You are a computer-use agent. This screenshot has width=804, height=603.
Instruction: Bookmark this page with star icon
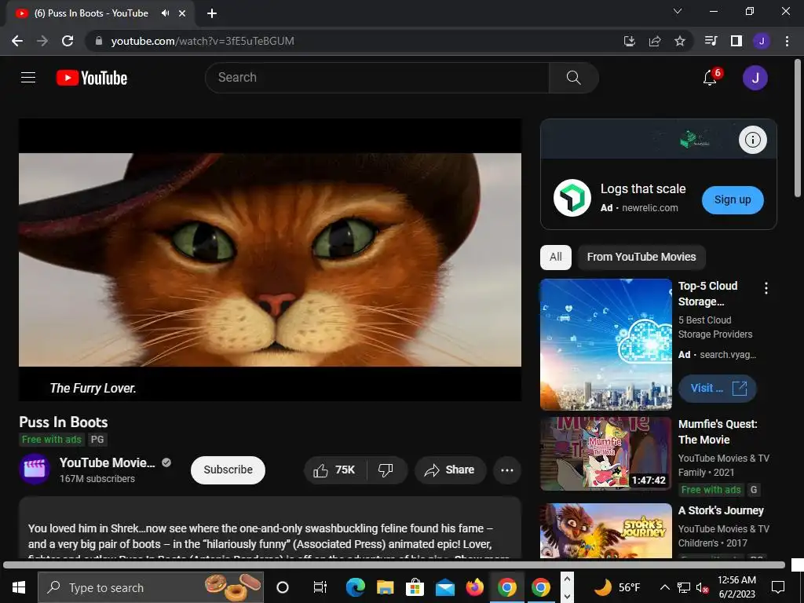679,41
